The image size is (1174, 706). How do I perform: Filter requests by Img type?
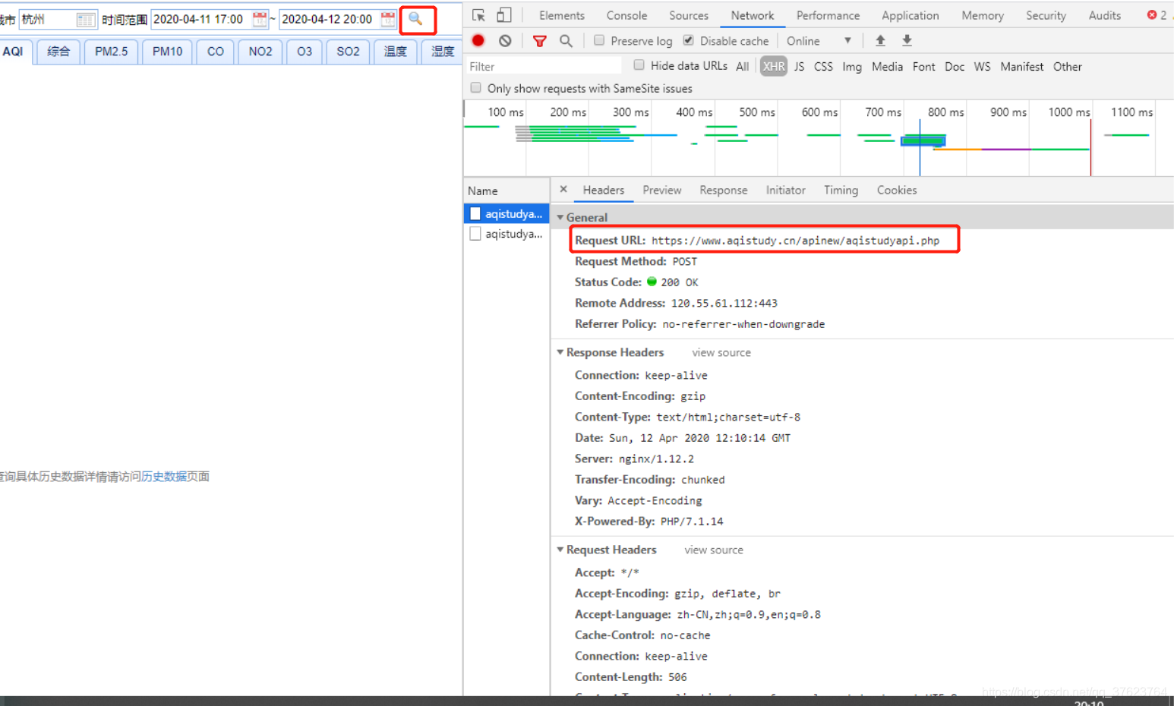point(852,67)
